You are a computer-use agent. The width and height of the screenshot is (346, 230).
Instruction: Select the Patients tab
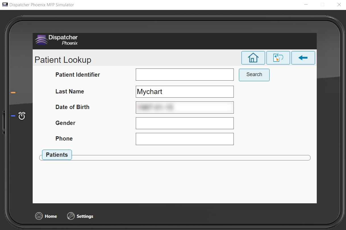tap(57, 155)
